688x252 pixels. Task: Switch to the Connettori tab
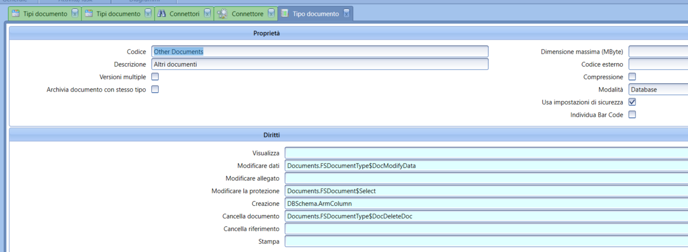(184, 14)
